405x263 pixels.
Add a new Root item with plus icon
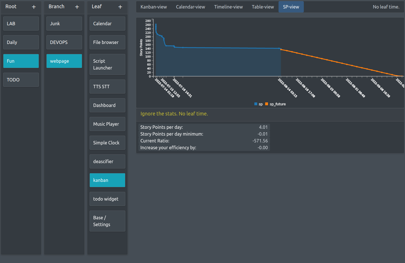pyautogui.click(x=34, y=7)
